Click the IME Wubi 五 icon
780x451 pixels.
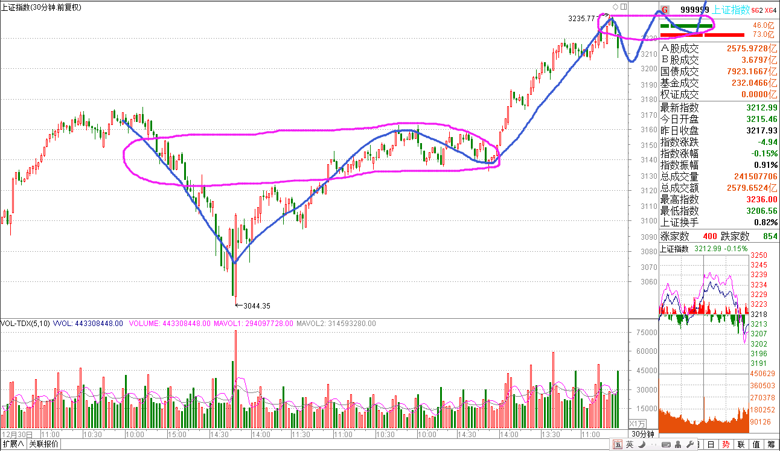618,445
